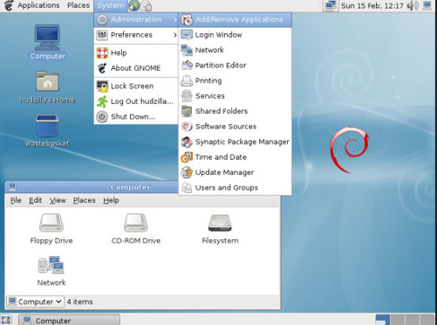Click the volume speaker icon in panel
The height and width of the screenshot is (325, 437).
[413, 5]
